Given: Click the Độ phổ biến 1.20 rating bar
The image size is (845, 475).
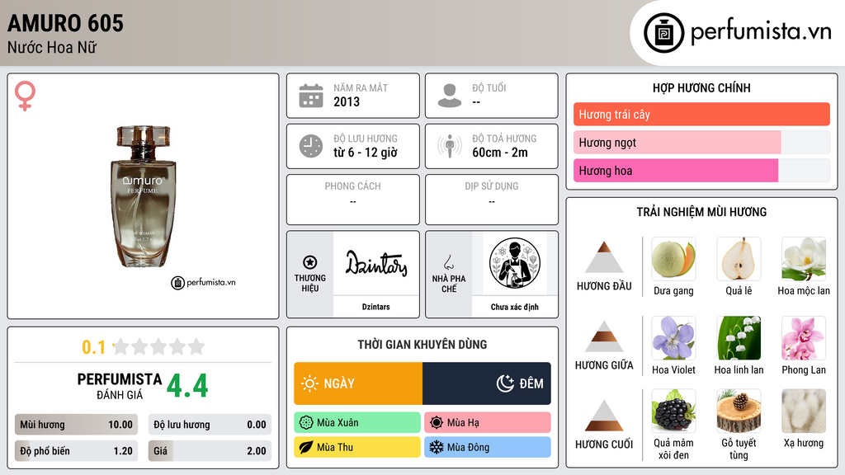Looking at the screenshot, I should [76, 451].
